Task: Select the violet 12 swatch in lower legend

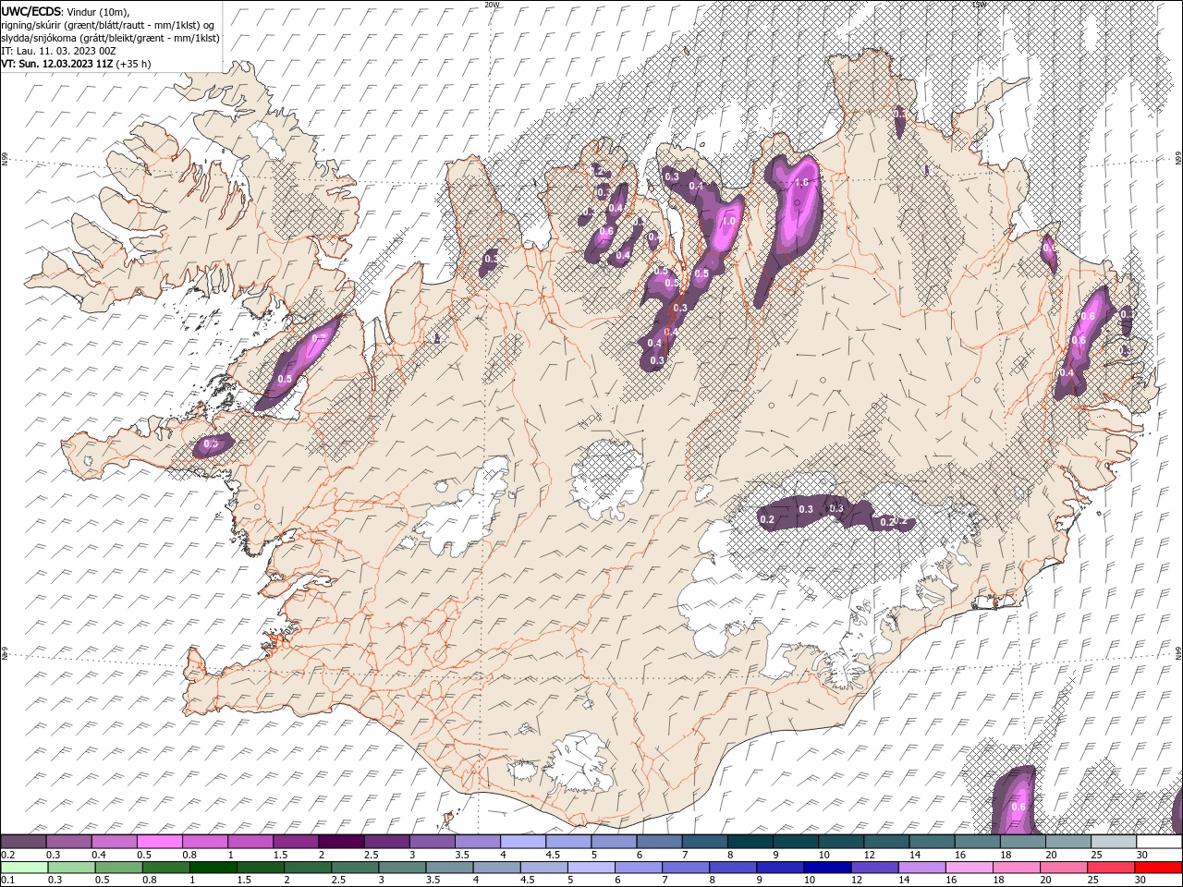Action: pyautogui.click(x=874, y=868)
